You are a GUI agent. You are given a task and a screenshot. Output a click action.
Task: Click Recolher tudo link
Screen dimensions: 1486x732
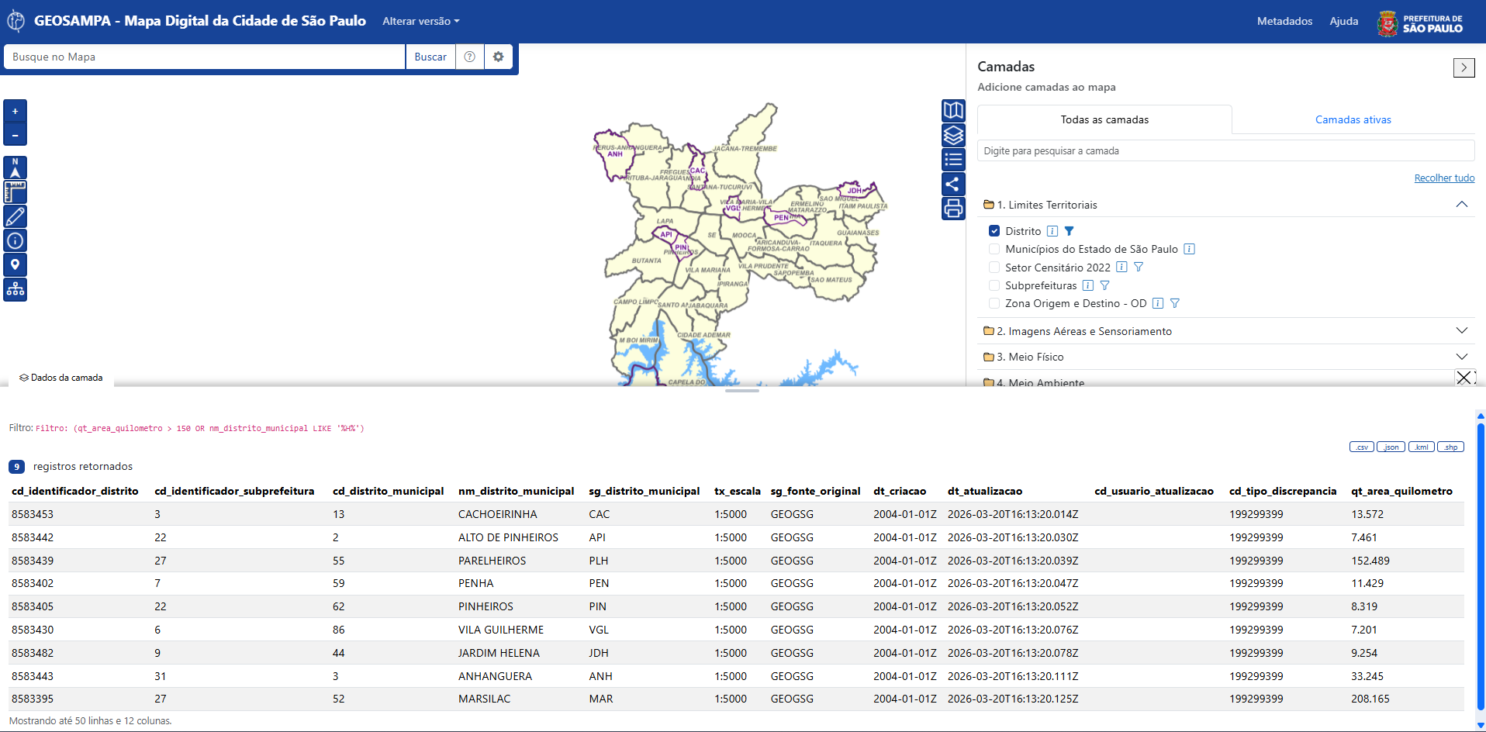pos(1444,178)
